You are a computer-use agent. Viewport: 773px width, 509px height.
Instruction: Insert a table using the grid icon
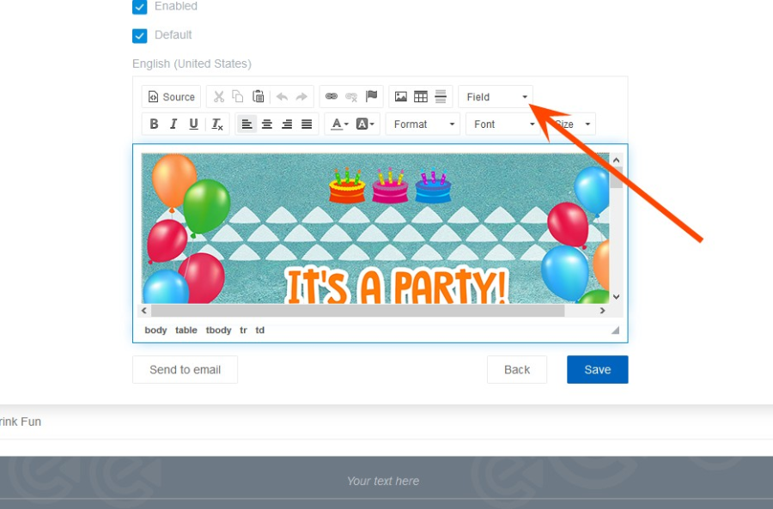(421, 97)
